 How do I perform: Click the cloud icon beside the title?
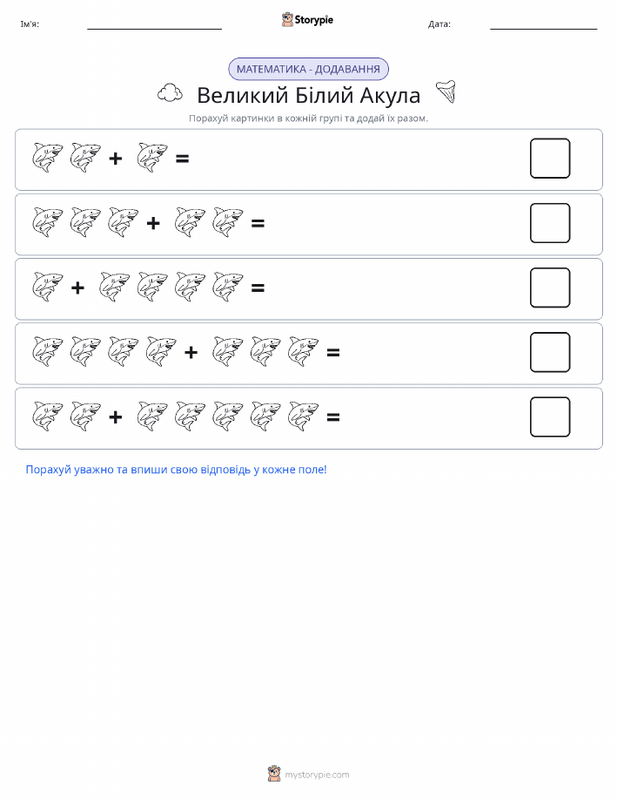pos(170,93)
